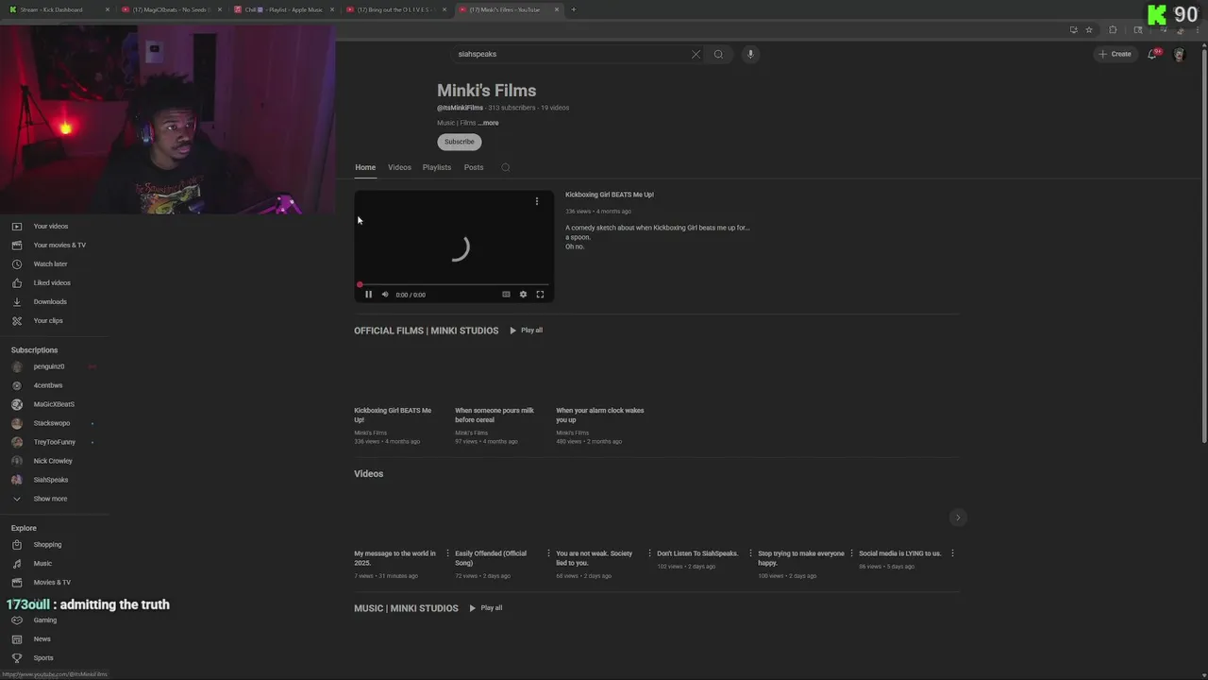The width and height of the screenshot is (1208, 680).
Task: Open Stackswopo subscription
Action: [x=53, y=423]
